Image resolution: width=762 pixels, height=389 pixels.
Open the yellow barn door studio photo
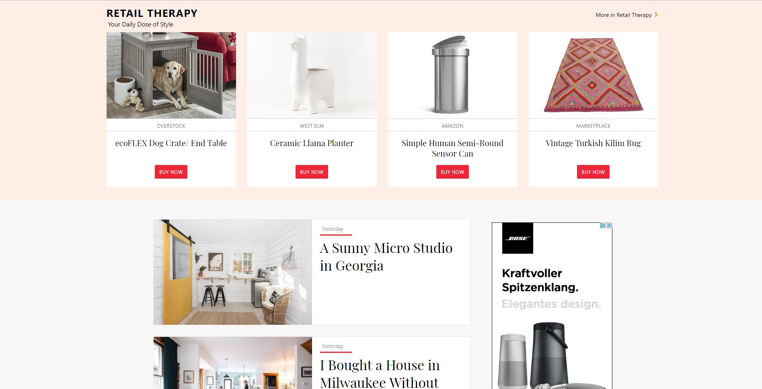coord(232,272)
